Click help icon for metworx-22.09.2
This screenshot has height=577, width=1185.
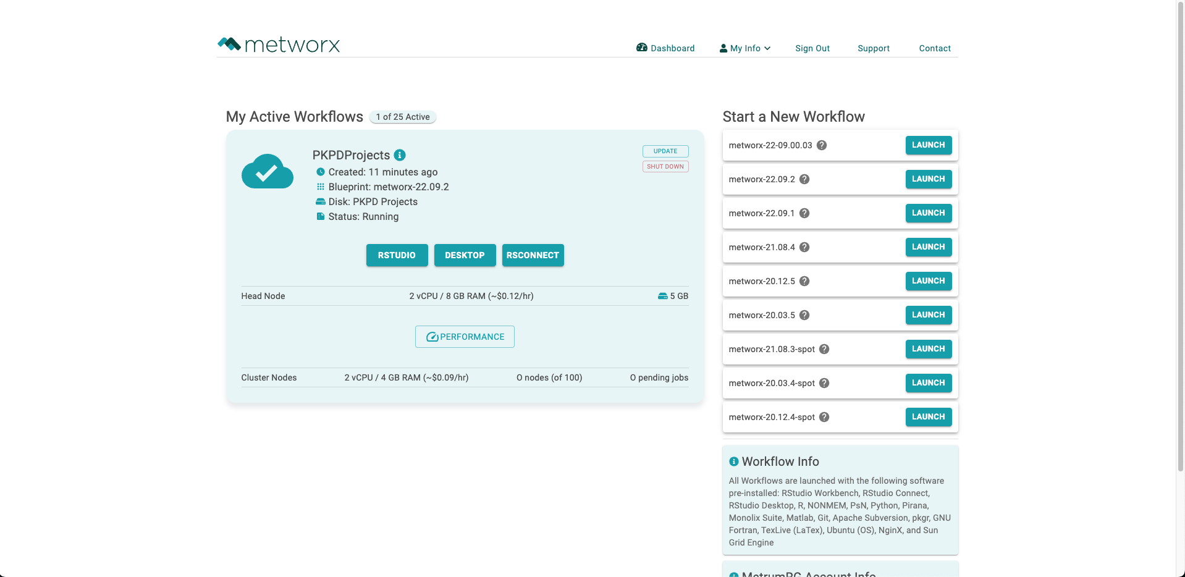(804, 179)
